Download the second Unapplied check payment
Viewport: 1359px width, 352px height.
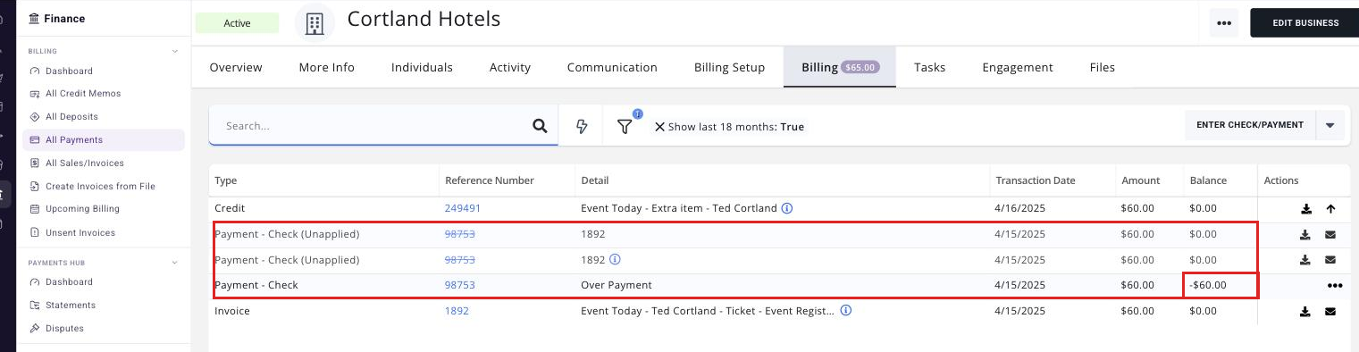tap(1305, 260)
